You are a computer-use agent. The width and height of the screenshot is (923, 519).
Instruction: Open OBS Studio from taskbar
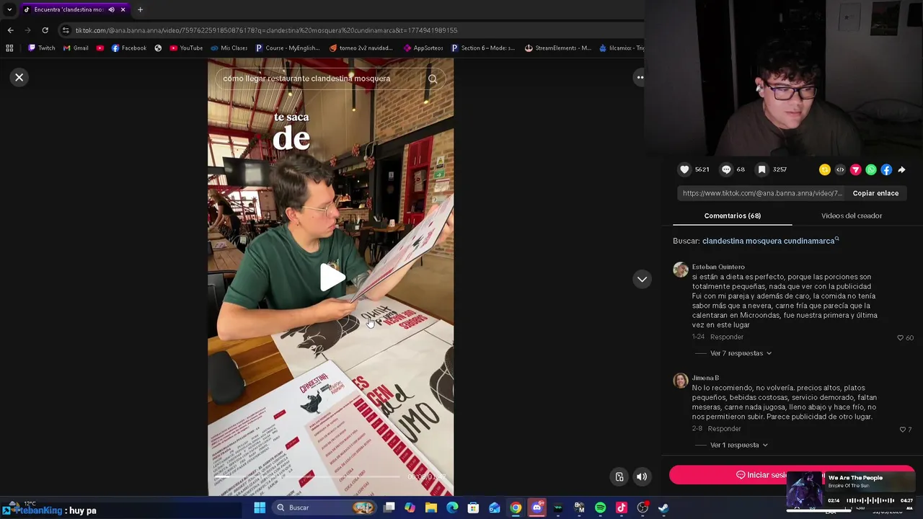642,507
